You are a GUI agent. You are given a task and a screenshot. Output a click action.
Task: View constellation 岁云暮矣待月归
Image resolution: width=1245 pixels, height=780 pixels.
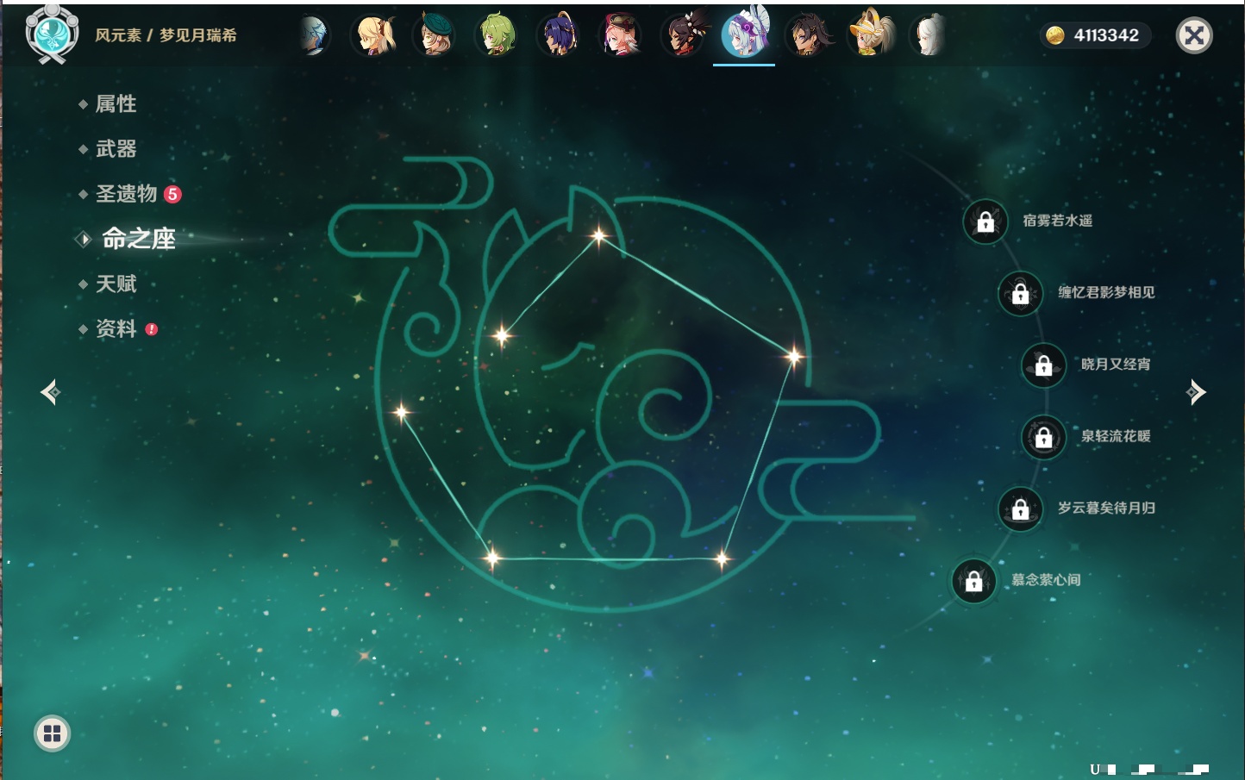pyautogui.click(x=1106, y=508)
